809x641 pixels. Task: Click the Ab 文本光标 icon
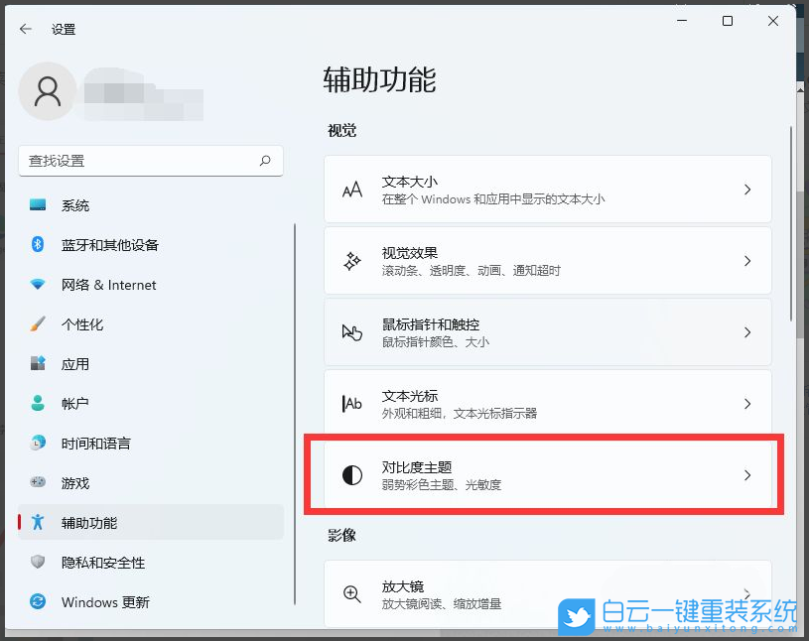coord(351,403)
